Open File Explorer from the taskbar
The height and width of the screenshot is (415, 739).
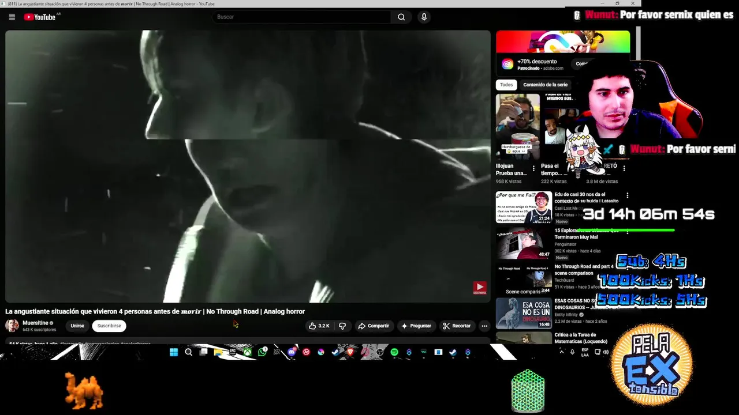pyautogui.click(x=218, y=352)
